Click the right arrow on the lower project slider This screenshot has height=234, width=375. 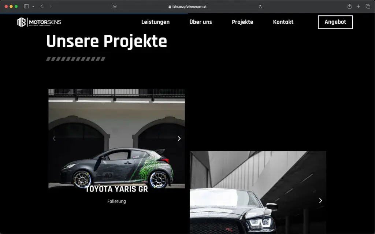click(x=320, y=201)
